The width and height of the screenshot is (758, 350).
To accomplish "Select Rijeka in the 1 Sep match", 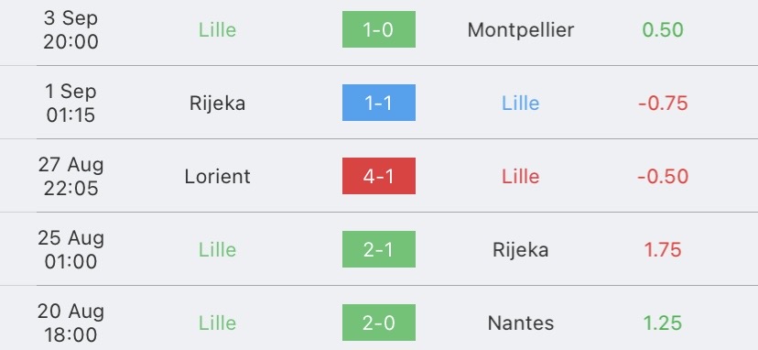I will click(218, 104).
